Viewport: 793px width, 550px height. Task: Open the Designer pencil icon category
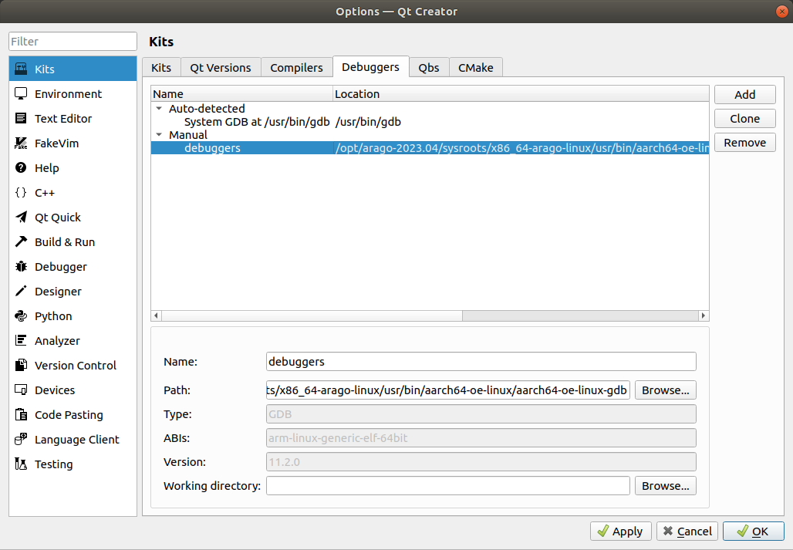point(22,292)
